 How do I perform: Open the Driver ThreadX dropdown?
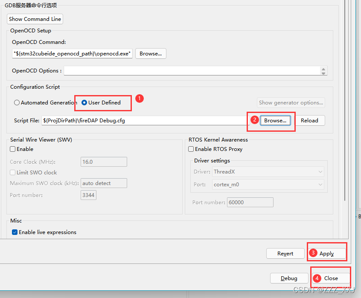coord(268,171)
